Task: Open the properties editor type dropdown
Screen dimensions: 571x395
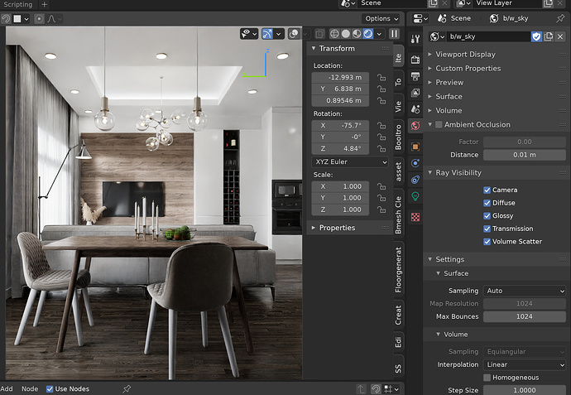Action: tap(420, 18)
